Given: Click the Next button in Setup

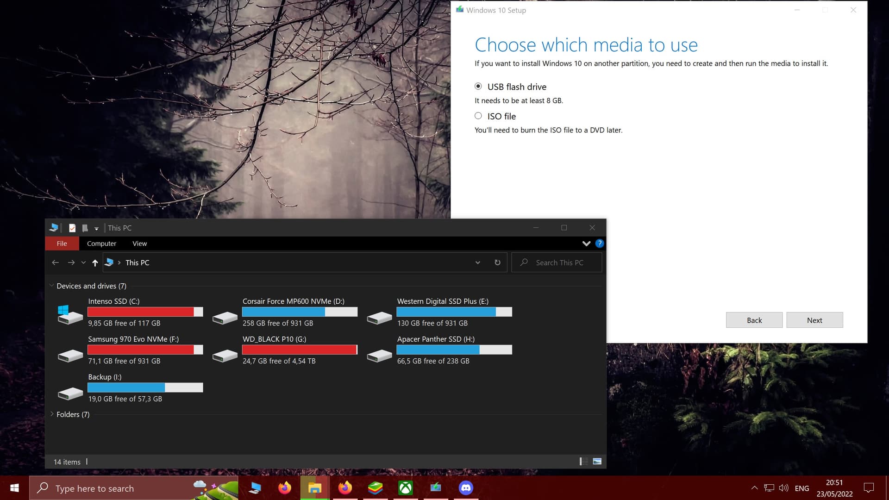Looking at the screenshot, I should (x=814, y=320).
